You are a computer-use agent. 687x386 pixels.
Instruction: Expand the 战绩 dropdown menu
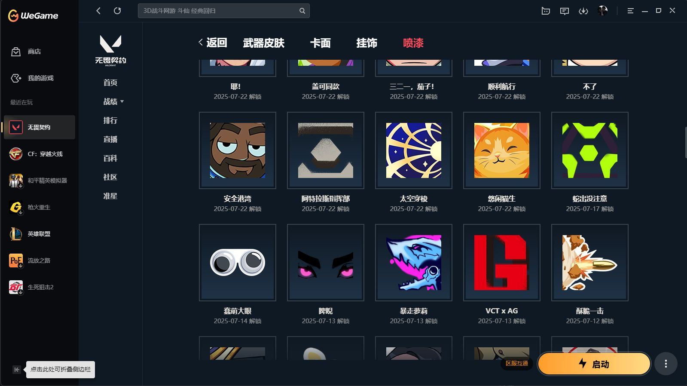point(113,101)
